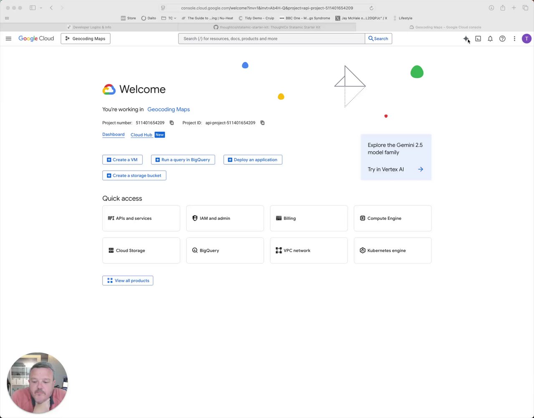
Task: Open the Cloud Storage card
Action: pos(141,250)
